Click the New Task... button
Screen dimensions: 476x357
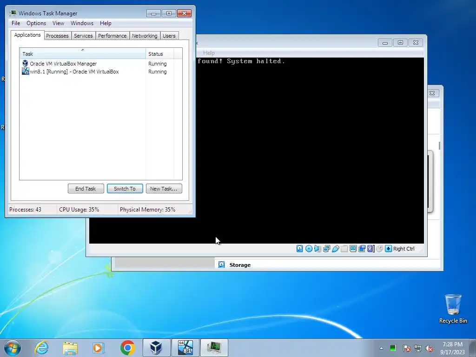164,189
